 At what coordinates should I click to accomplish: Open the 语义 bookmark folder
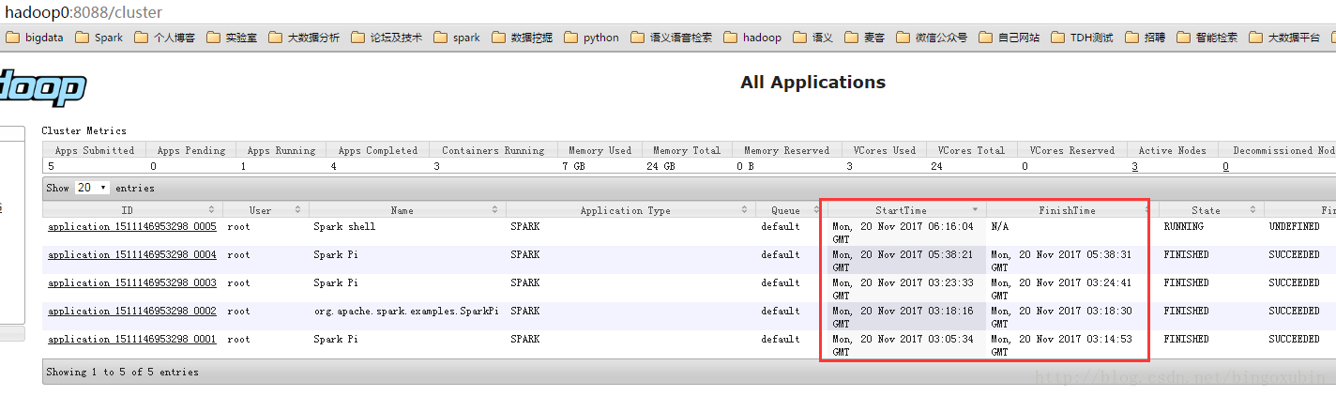tap(812, 38)
